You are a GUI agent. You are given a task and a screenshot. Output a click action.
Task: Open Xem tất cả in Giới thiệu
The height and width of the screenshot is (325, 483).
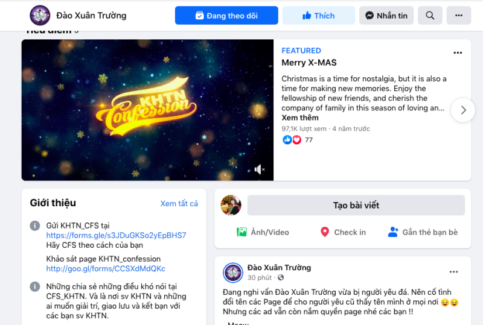tap(179, 203)
